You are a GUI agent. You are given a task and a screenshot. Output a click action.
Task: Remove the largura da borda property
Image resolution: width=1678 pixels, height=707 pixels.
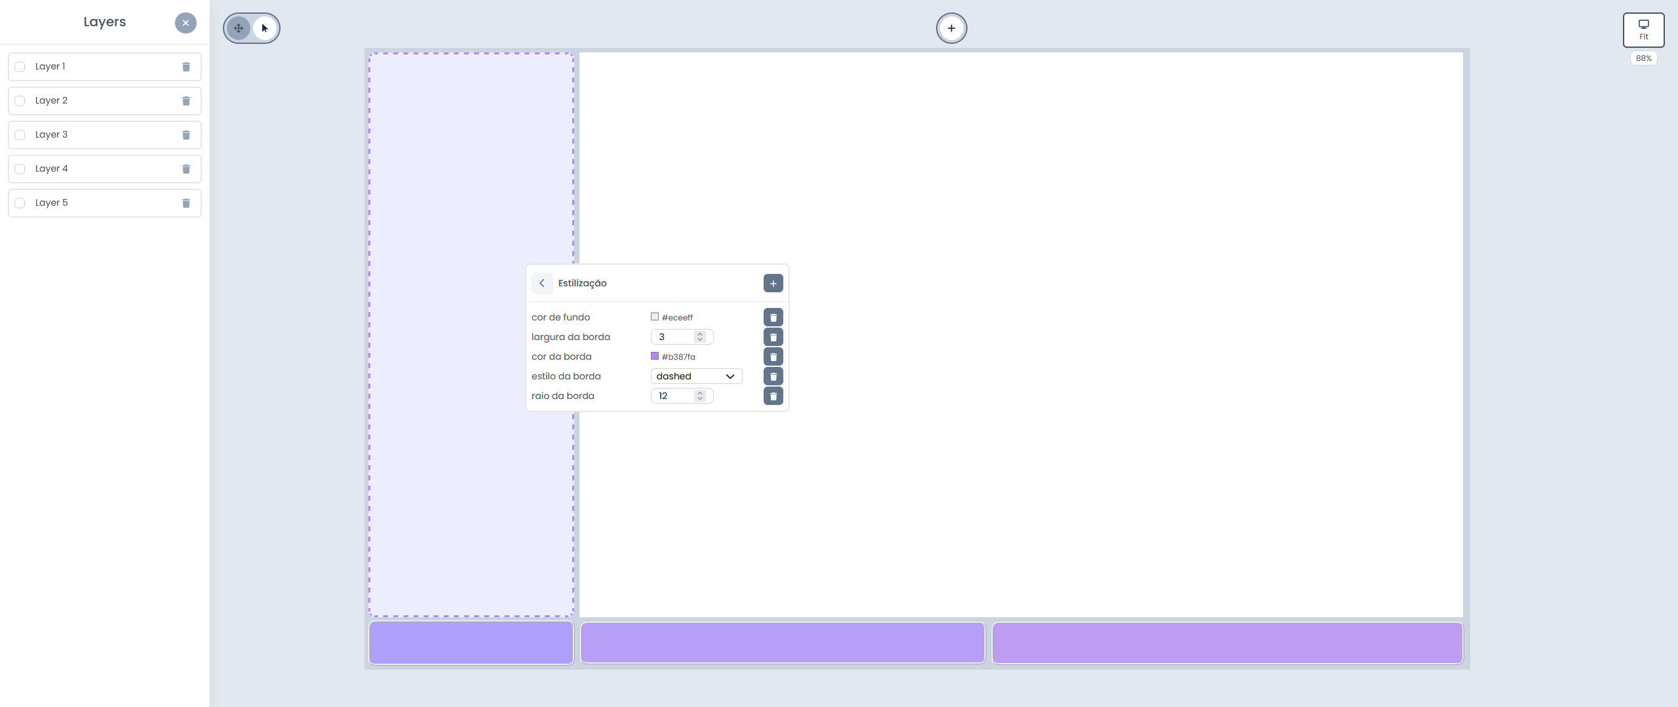[x=773, y=337]
